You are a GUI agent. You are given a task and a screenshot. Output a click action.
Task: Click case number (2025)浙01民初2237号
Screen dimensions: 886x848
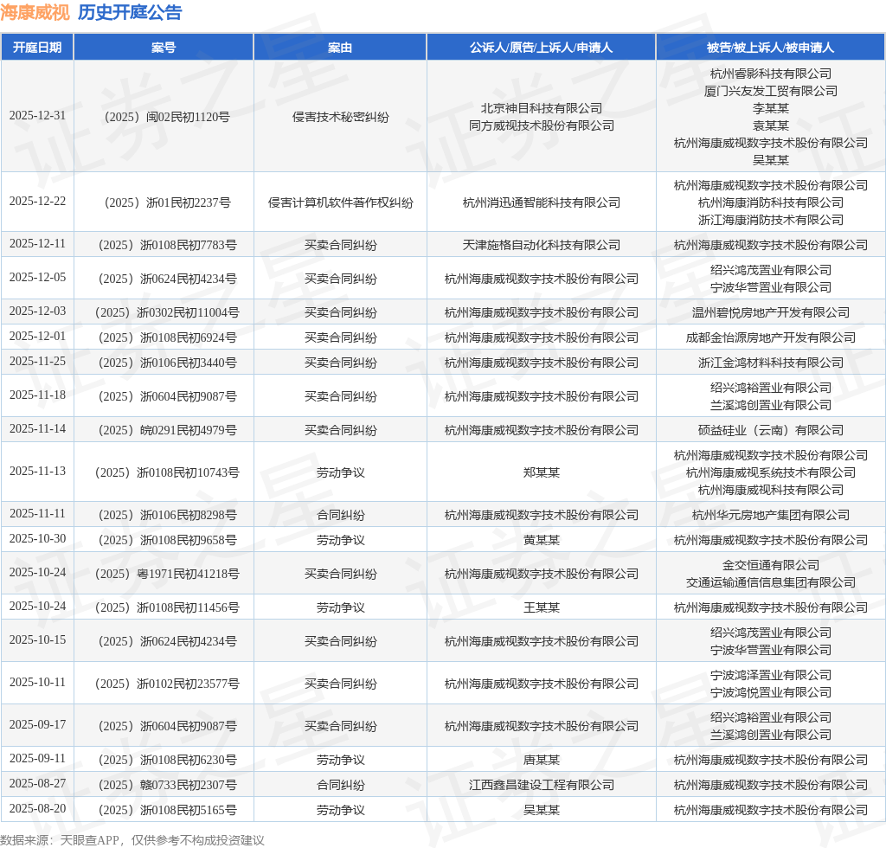pos(164,202)
